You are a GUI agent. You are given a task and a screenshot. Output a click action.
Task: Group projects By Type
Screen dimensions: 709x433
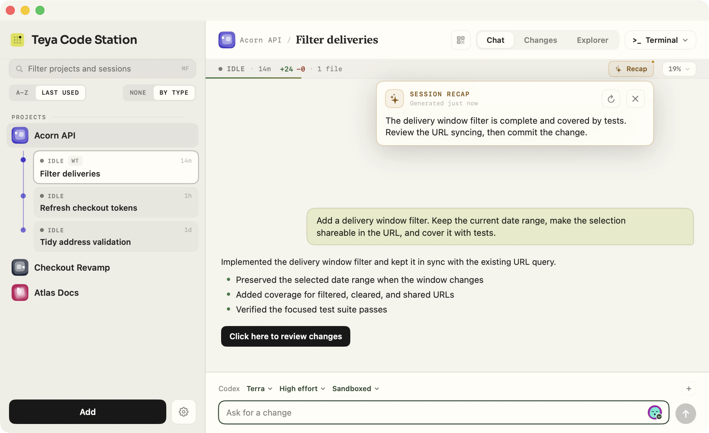[x=174, y=93]
